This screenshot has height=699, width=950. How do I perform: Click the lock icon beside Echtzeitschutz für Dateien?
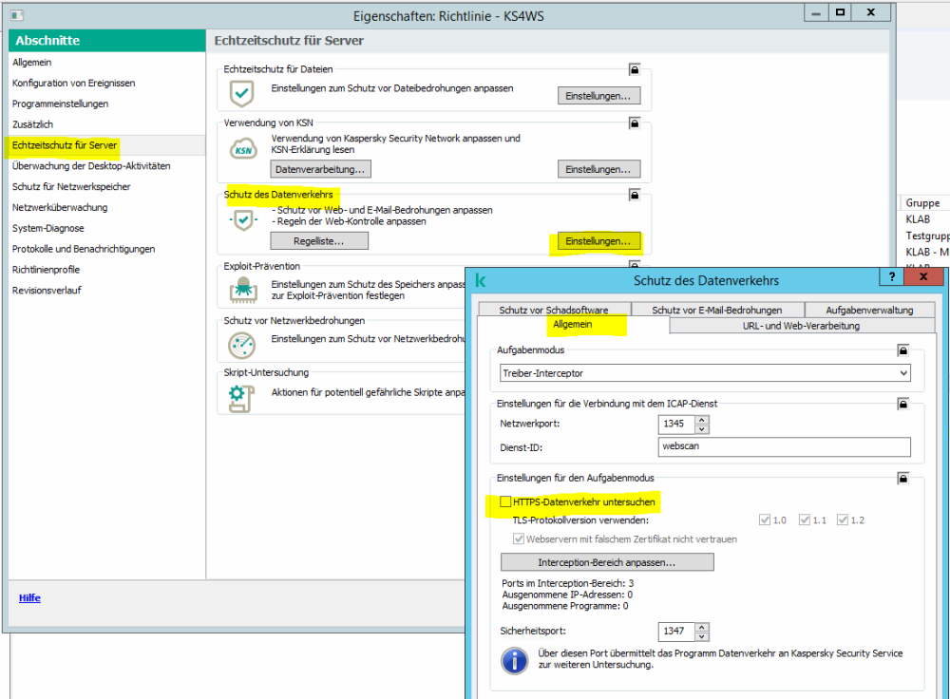[x=634, y=69]
